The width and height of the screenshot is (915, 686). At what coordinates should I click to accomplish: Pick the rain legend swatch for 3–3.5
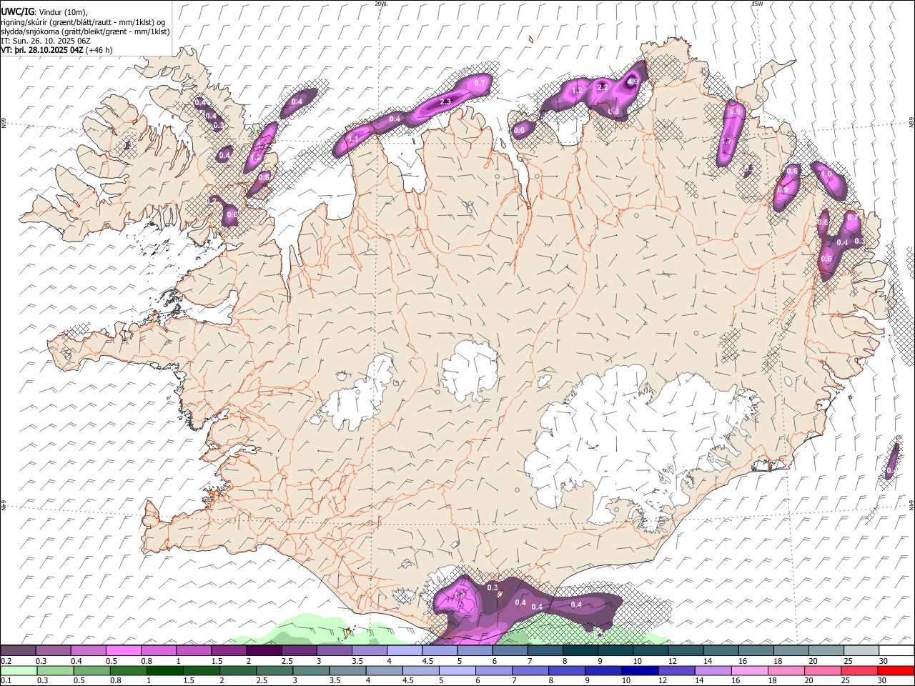tap(312, 670)
